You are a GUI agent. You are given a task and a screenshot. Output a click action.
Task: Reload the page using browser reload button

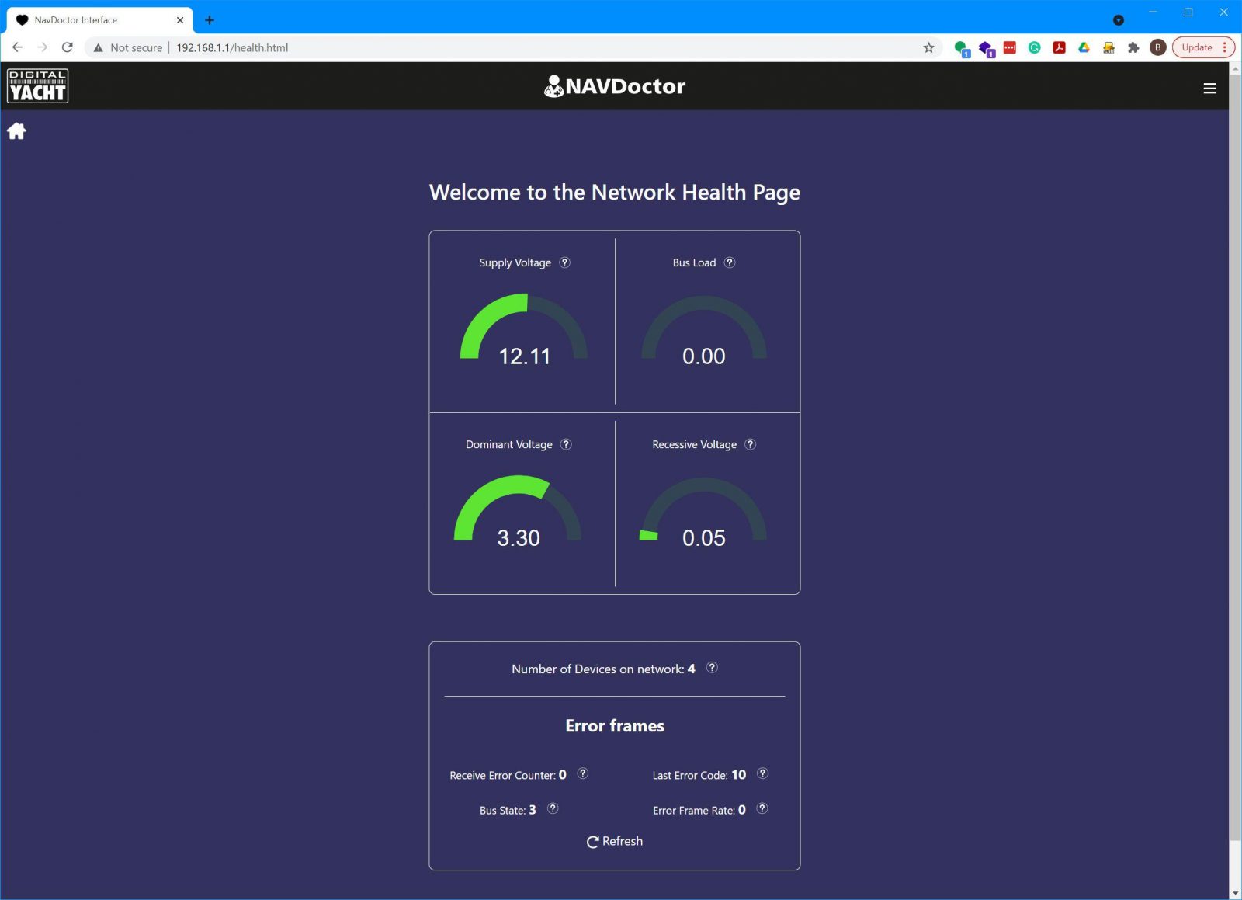pos(68,47)
